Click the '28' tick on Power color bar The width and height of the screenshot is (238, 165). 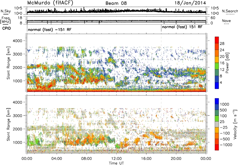[x=222, y=43]
